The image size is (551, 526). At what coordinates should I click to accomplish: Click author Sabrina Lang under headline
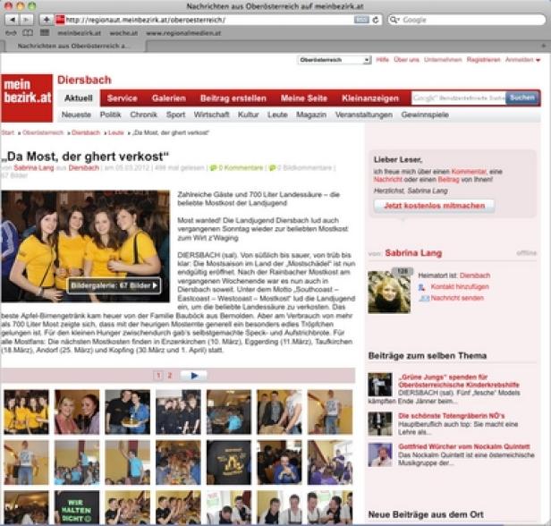click(x=34, y=168)
